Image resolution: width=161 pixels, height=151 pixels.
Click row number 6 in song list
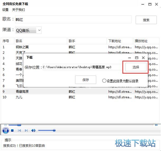pyautogui.click(x=4, y=75)
